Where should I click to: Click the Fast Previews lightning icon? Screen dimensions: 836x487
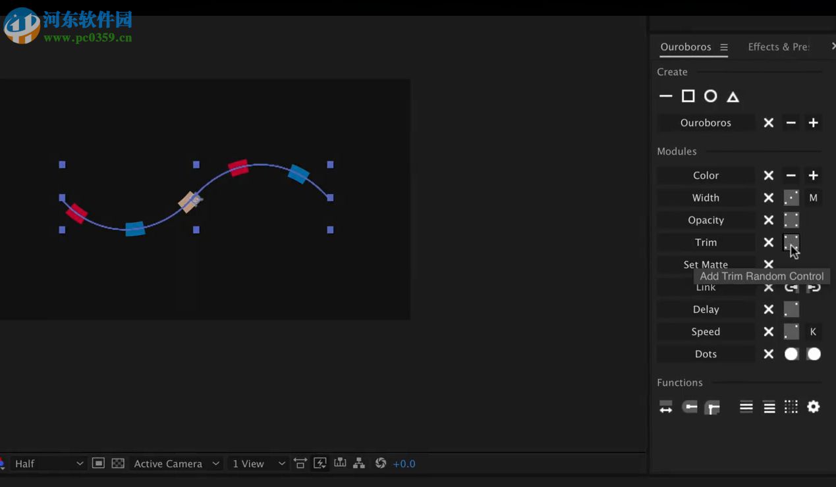320,463
